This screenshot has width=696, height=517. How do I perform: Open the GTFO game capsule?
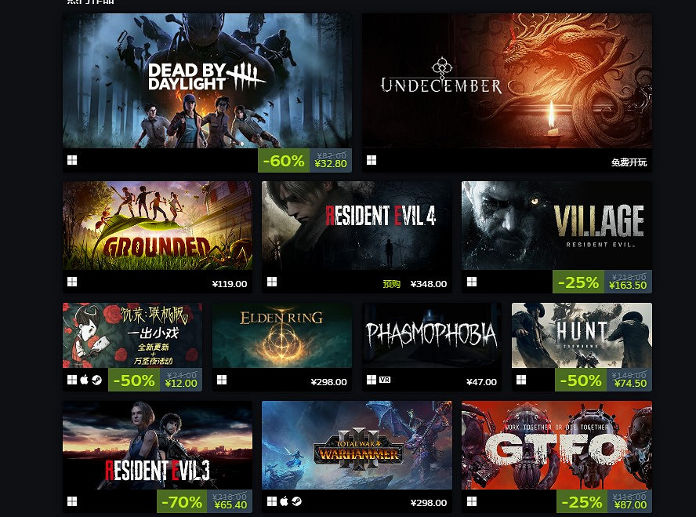(556, 445)
